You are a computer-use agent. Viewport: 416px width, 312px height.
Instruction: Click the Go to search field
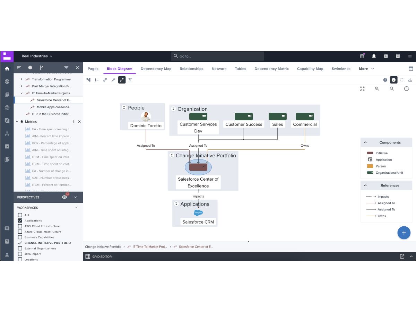tap(217, 56)
